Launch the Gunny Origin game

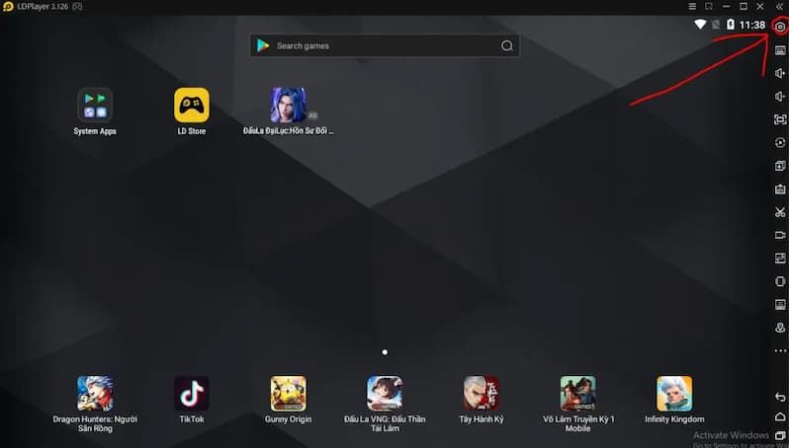(x=288, y=394)
